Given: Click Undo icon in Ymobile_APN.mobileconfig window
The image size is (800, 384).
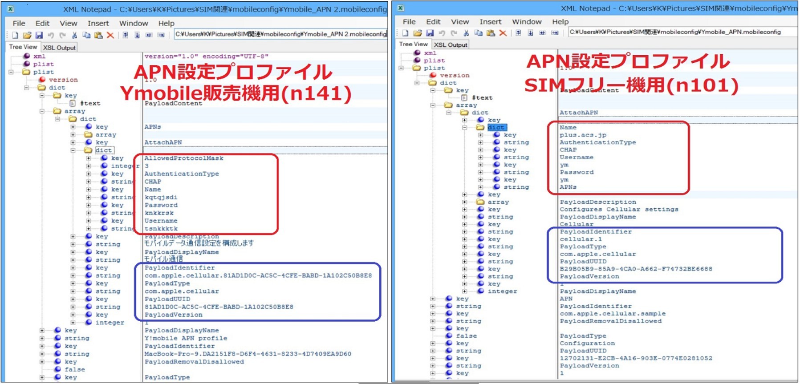Looking at the screenshot, I should [x=442, y=33].
